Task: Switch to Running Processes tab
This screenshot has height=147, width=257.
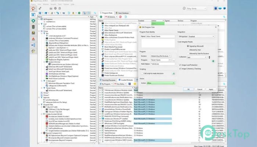Action: pyautogui.click(x=108, y=80)
